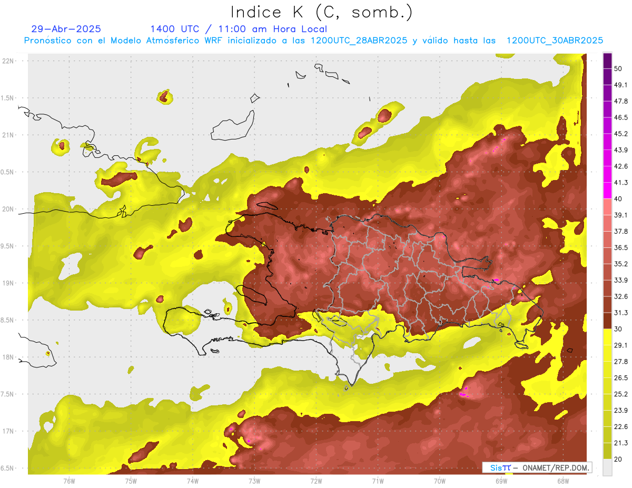This screenshot has width=632, height=488.
Task: Click the '71W' longitude axis label
Action: [x=378, y=481]
